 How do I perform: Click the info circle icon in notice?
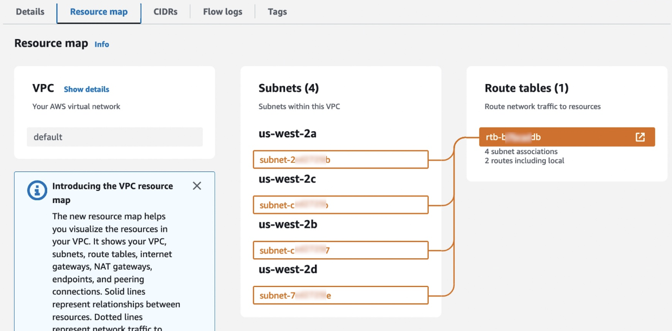(37, 190)
